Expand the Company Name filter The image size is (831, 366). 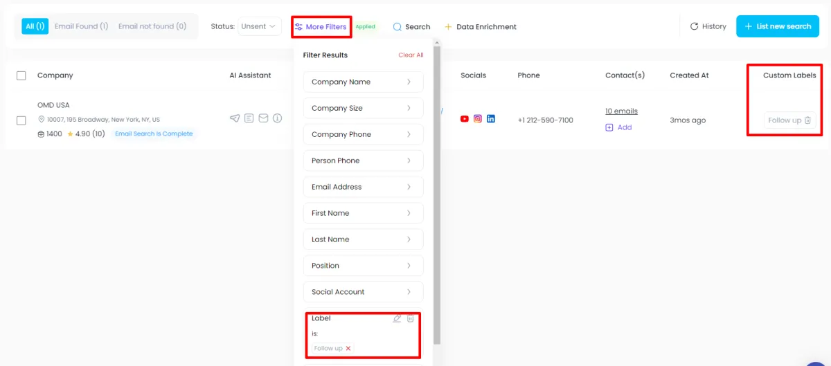(x=364, y=82)
